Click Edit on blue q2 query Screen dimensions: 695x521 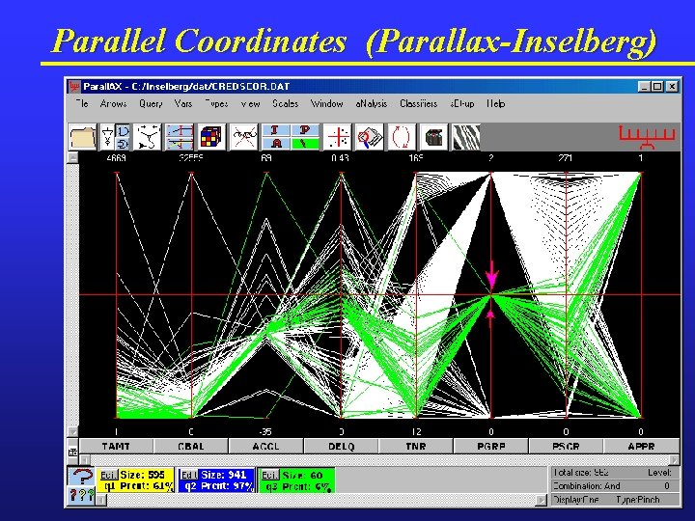point(189,476)
